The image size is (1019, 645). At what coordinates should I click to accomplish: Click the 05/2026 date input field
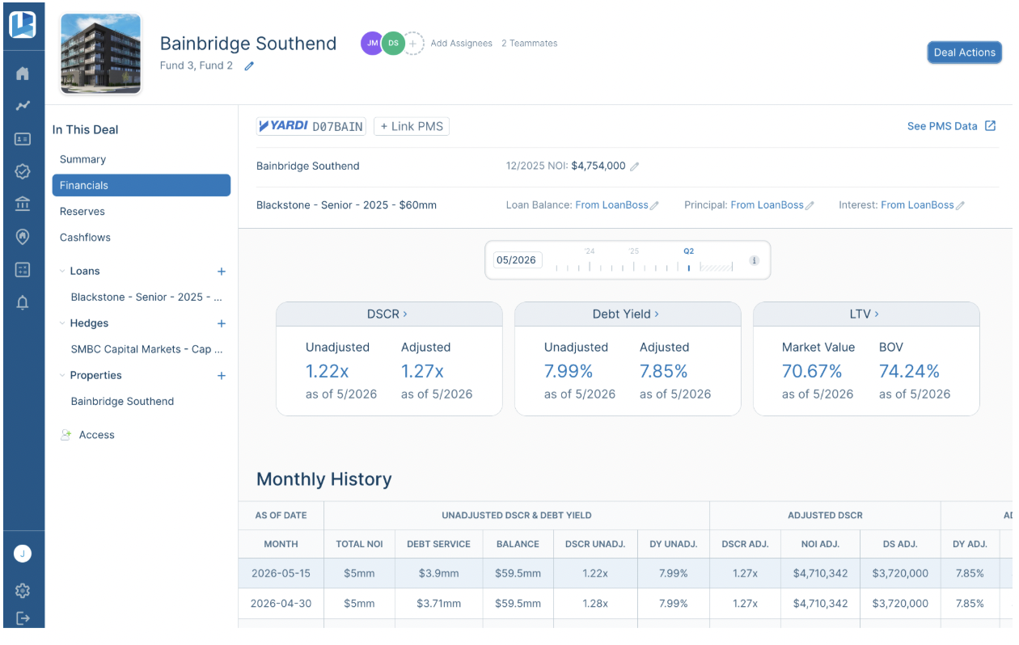click(518, 260)
